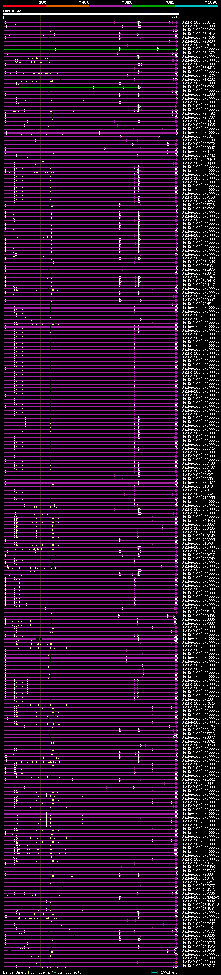This screenshot has width=221, height=975.
Task: Open hit UniRef100_B8NQZ3
Action: click(x=198, y=159)
